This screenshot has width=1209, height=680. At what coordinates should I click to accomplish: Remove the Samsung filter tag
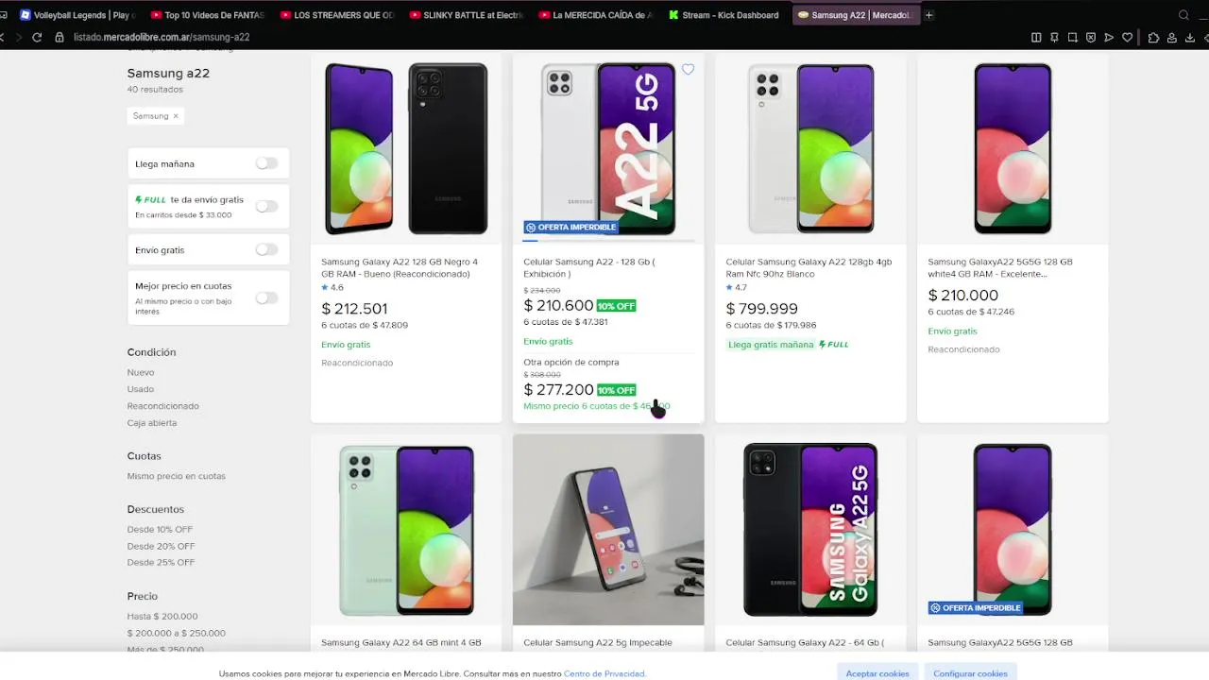(176, 116)
